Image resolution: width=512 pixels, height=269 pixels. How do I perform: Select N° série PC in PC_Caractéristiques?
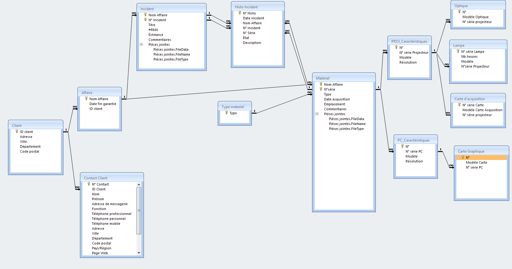click(414, 151)
